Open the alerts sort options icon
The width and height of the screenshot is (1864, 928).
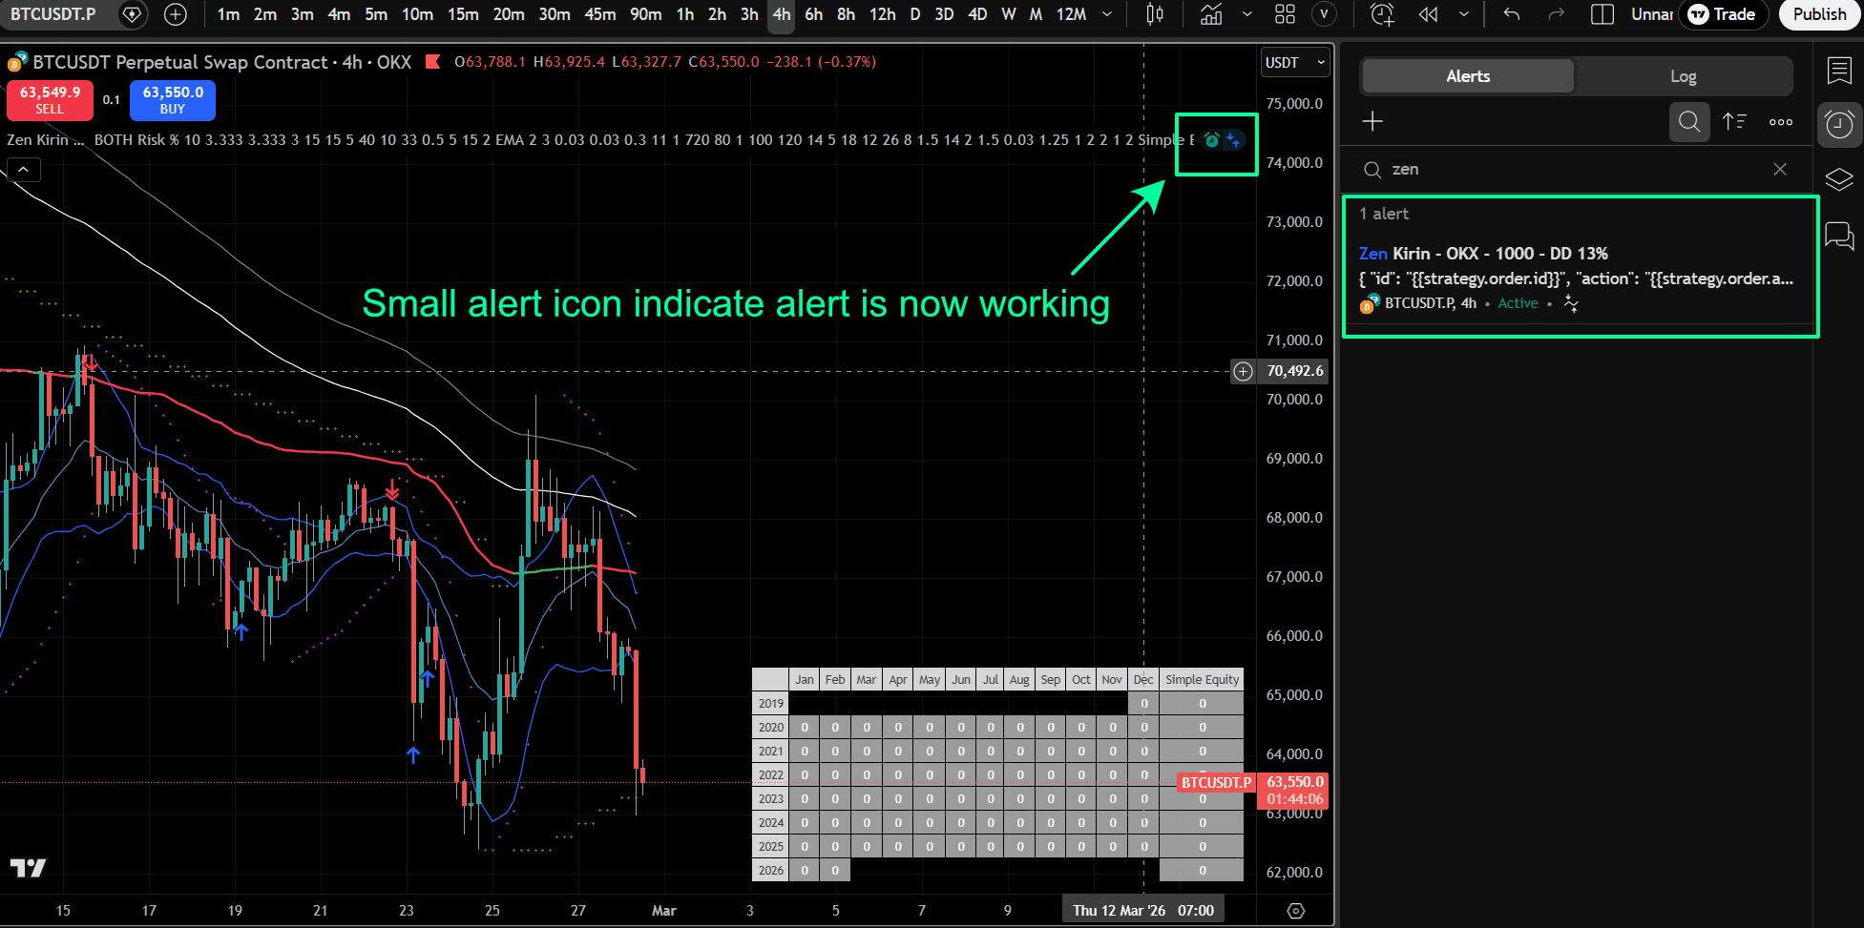(x=1734, y=122)
